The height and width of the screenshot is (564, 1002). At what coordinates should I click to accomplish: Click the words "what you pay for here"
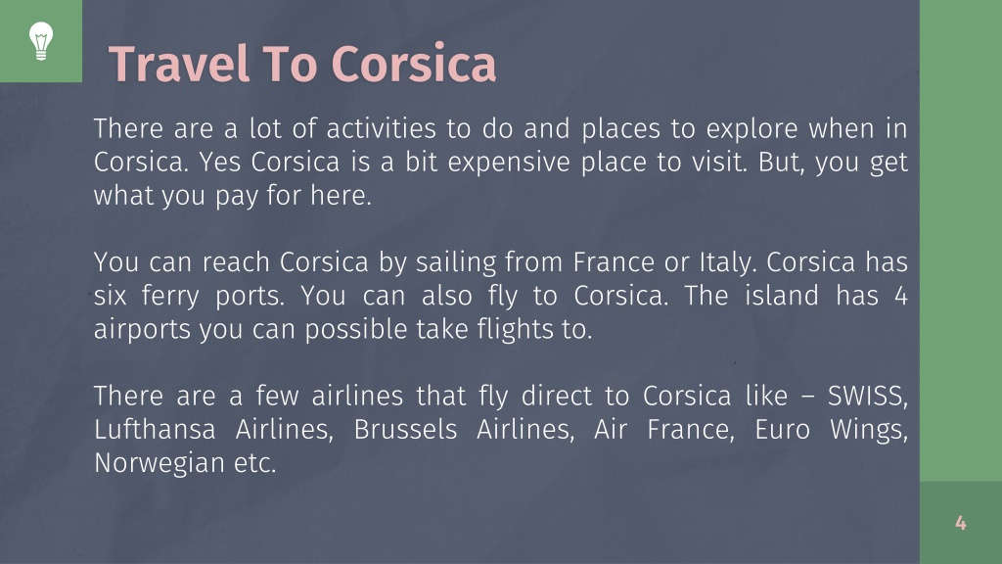click(233, 196)
